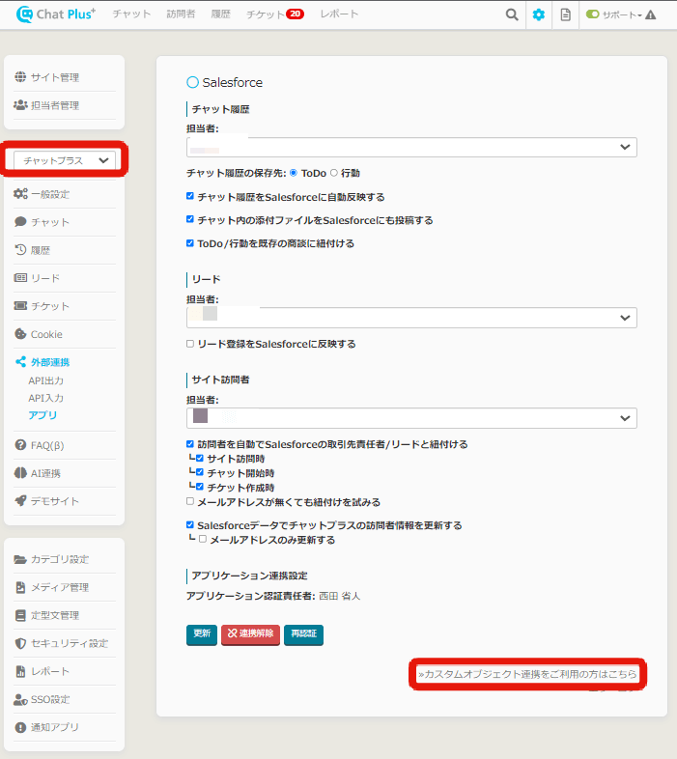
Task: Click the speech bubble icon for チャット
Action: tap(20, 222)
